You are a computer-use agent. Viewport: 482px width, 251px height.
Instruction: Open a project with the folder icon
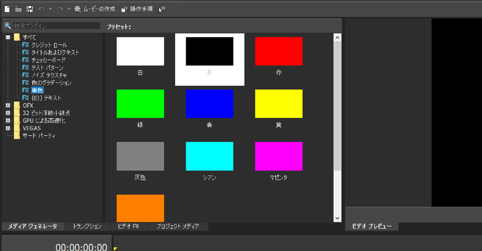pyautogui.click(x=18, y=9)
